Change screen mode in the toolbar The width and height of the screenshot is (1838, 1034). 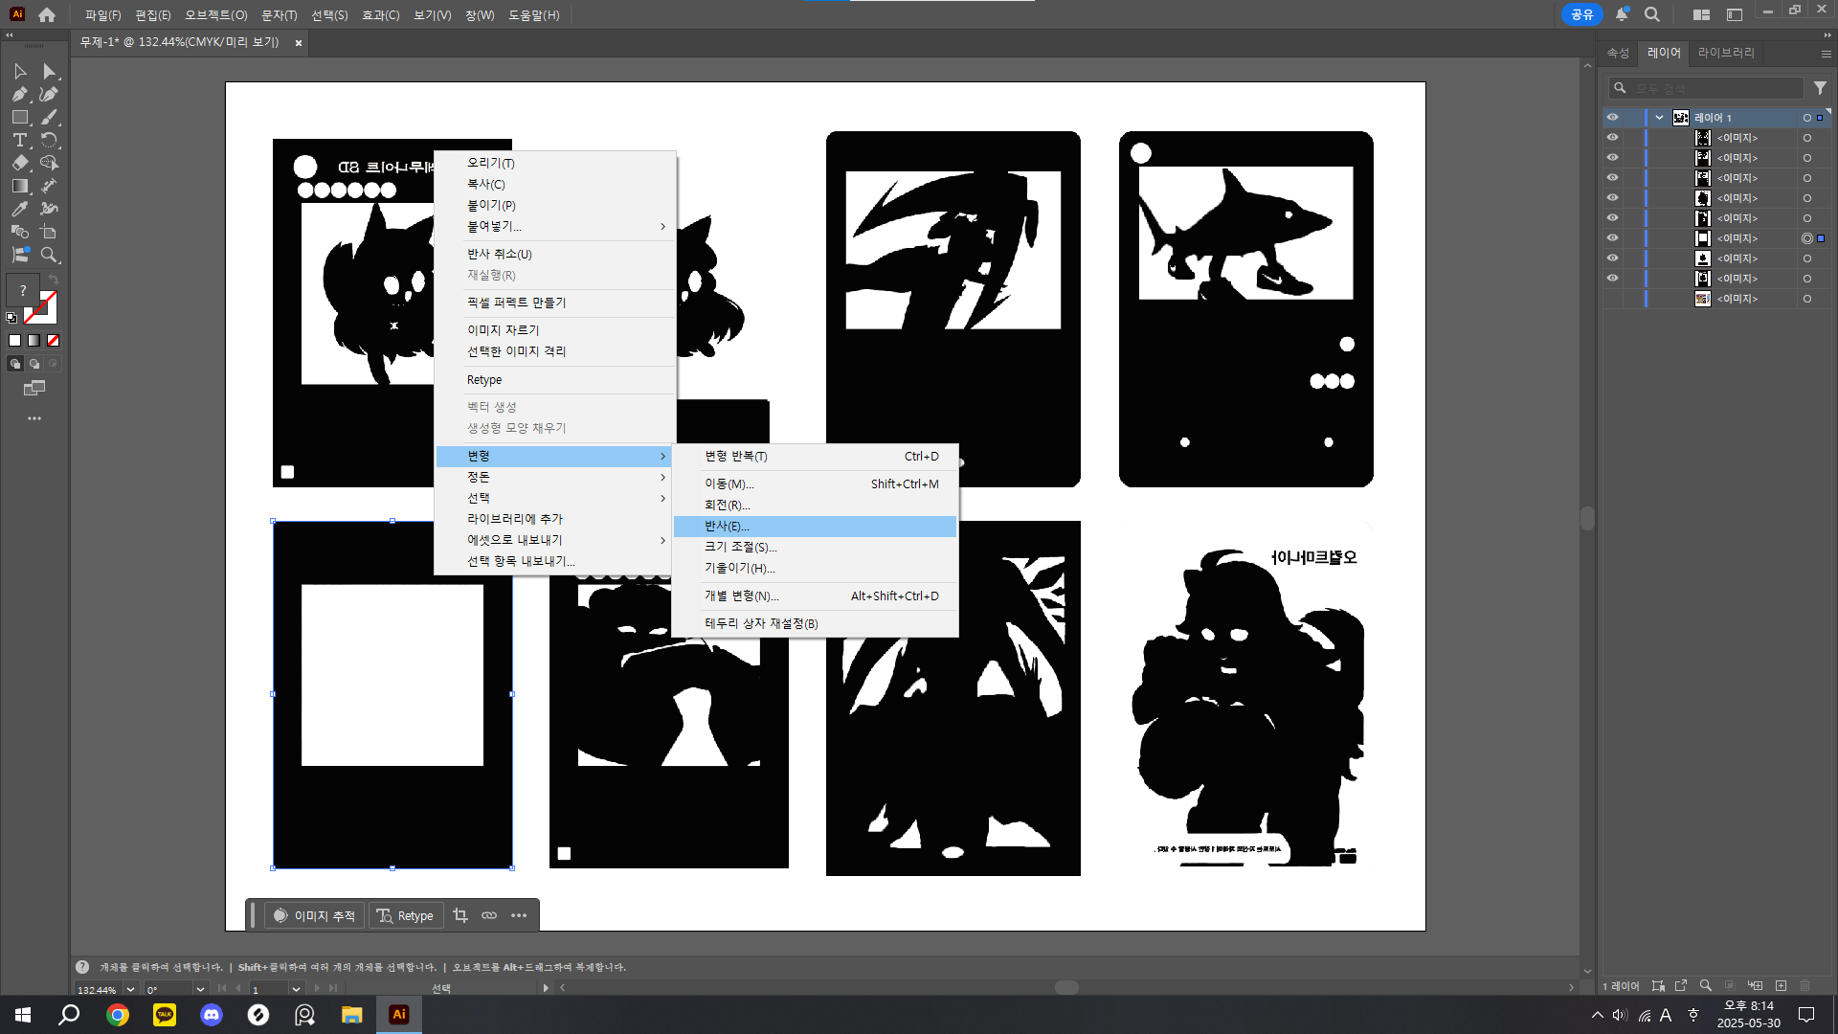[34, 388]
